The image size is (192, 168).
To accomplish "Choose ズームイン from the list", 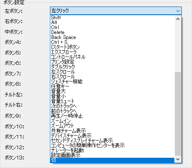I will pos(112,121).
